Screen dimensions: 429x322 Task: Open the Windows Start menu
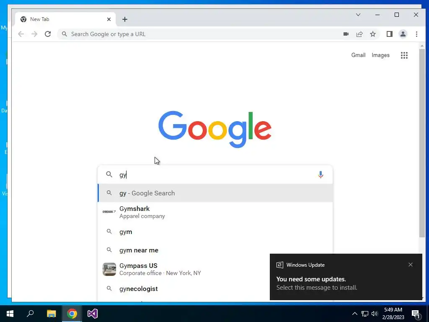click(x=10, y=314)
